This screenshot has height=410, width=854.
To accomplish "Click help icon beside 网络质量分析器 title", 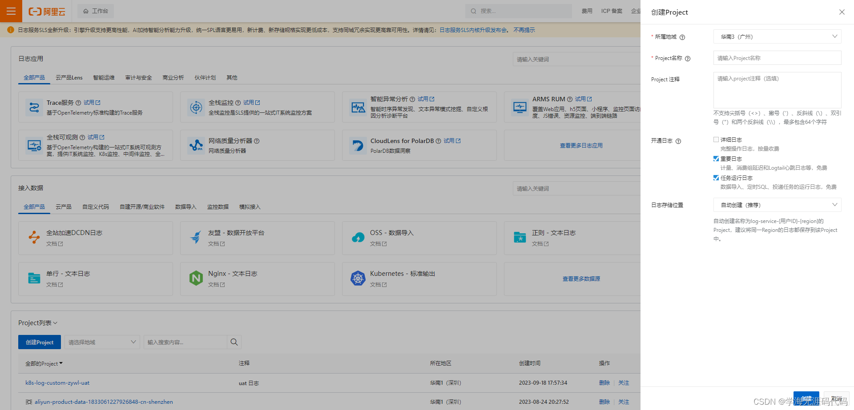I will 257,141.
